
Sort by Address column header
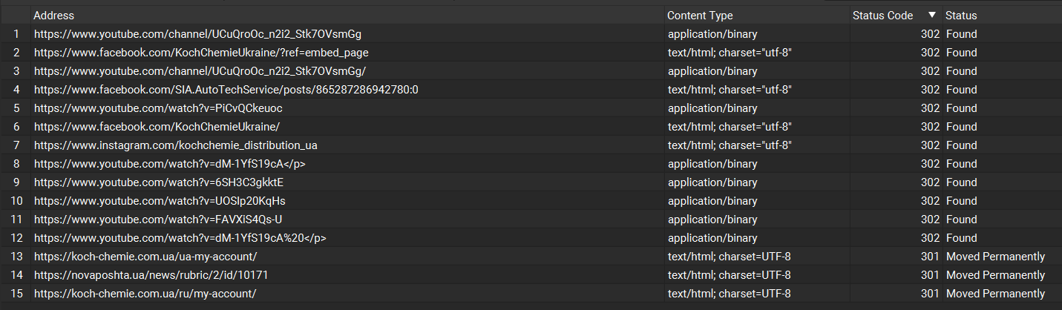click(x=54, y=16)
